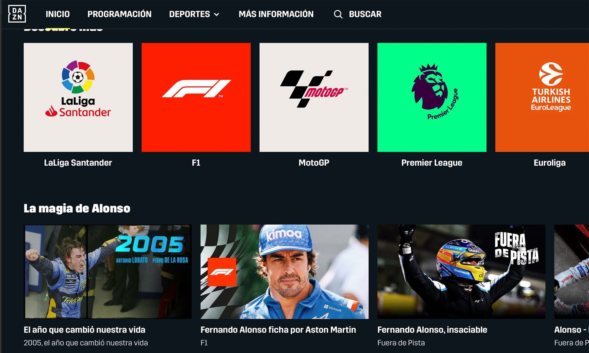Click the search magnifier icon
The width and height of the screenshot is (589, 353).
(x=338, y=14)
